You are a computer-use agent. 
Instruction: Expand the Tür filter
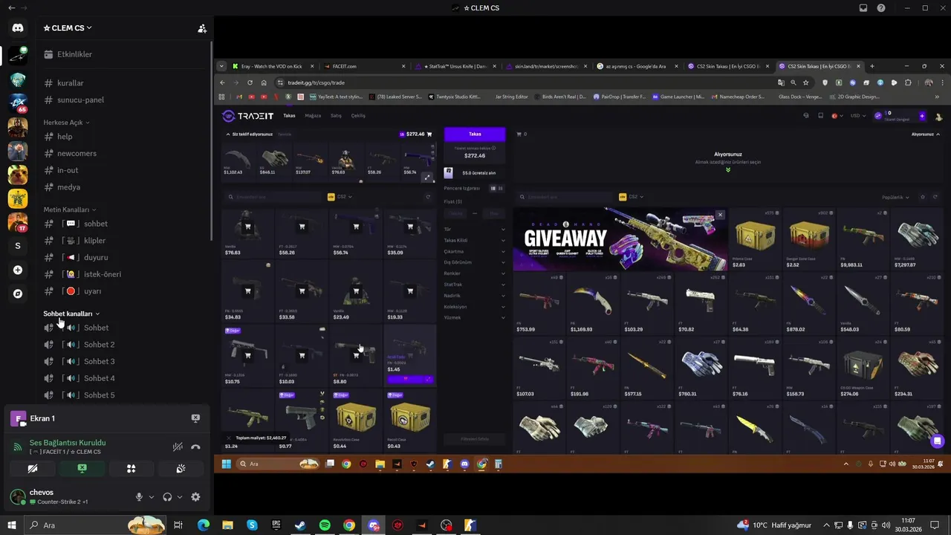click(x=474, y=230)
